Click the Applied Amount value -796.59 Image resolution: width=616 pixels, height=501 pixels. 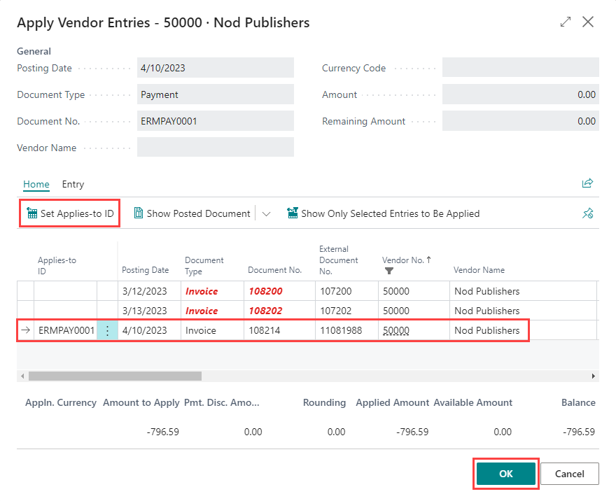point(412,432)
